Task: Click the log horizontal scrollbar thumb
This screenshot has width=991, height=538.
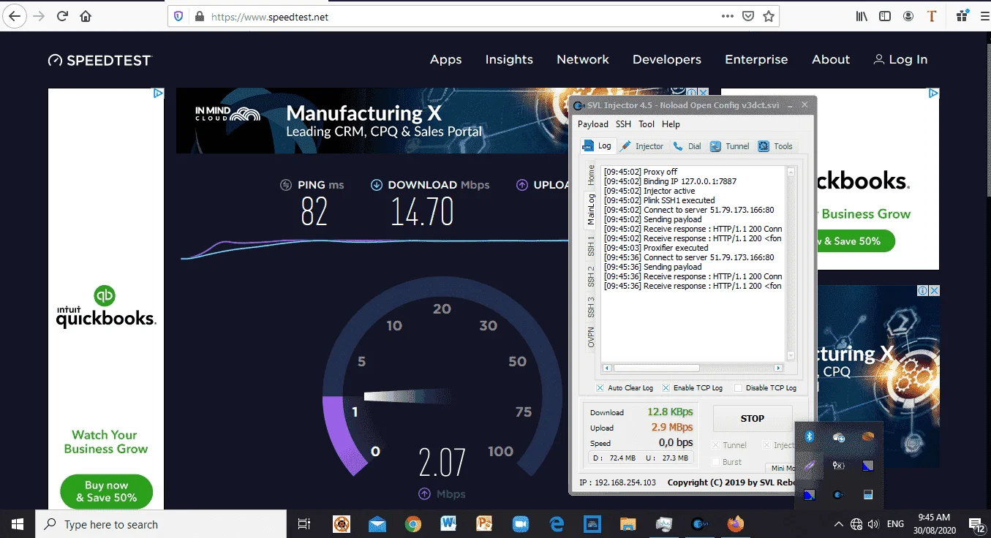Action: (656, 368)
